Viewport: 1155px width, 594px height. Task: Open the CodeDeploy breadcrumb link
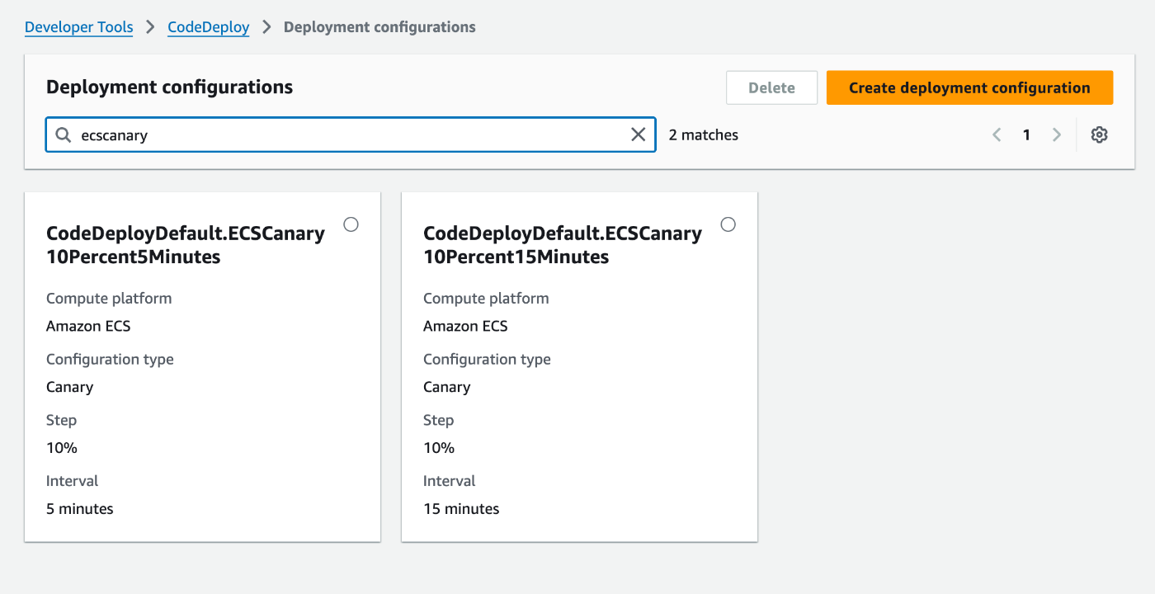(208, 27)
